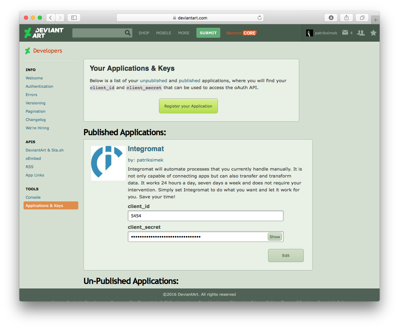Open the messages envelope icon
Screen dimensions: 399x329
(x=345, y=33)
